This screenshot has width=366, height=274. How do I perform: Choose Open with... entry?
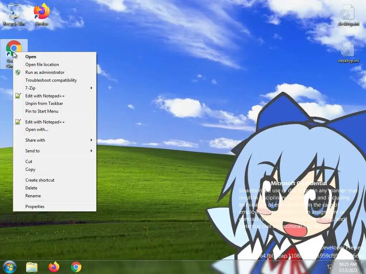(55, 130)
